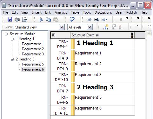Run spell check with the ABC icon

[72, 19]
